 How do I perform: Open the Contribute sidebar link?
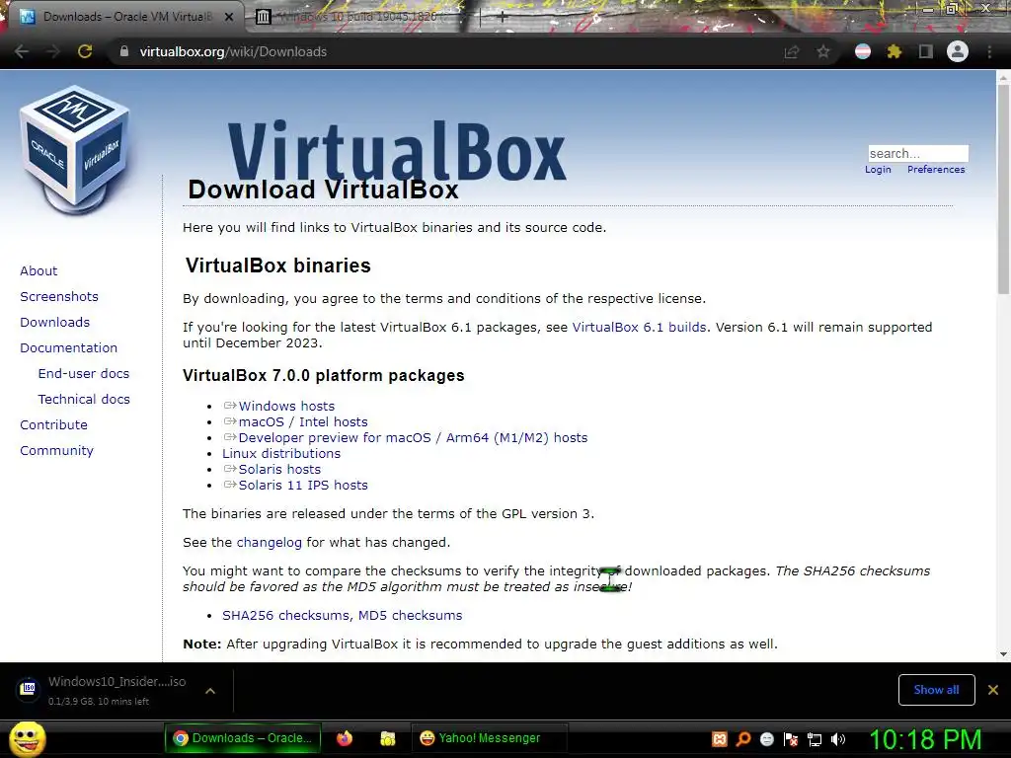coord(53,425)
